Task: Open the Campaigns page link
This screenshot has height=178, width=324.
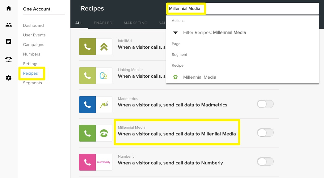Action: [x=33, y=45]
